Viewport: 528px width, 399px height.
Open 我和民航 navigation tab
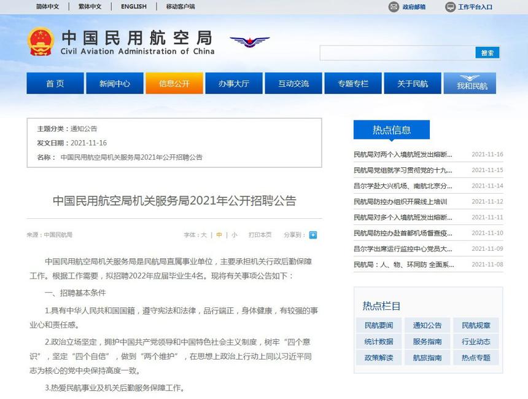(x=470, y=84)
